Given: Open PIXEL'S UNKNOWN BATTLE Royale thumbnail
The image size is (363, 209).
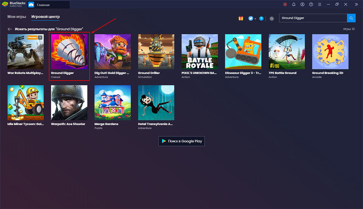Looking at the screenshot, I should click(x=200, y=52).
